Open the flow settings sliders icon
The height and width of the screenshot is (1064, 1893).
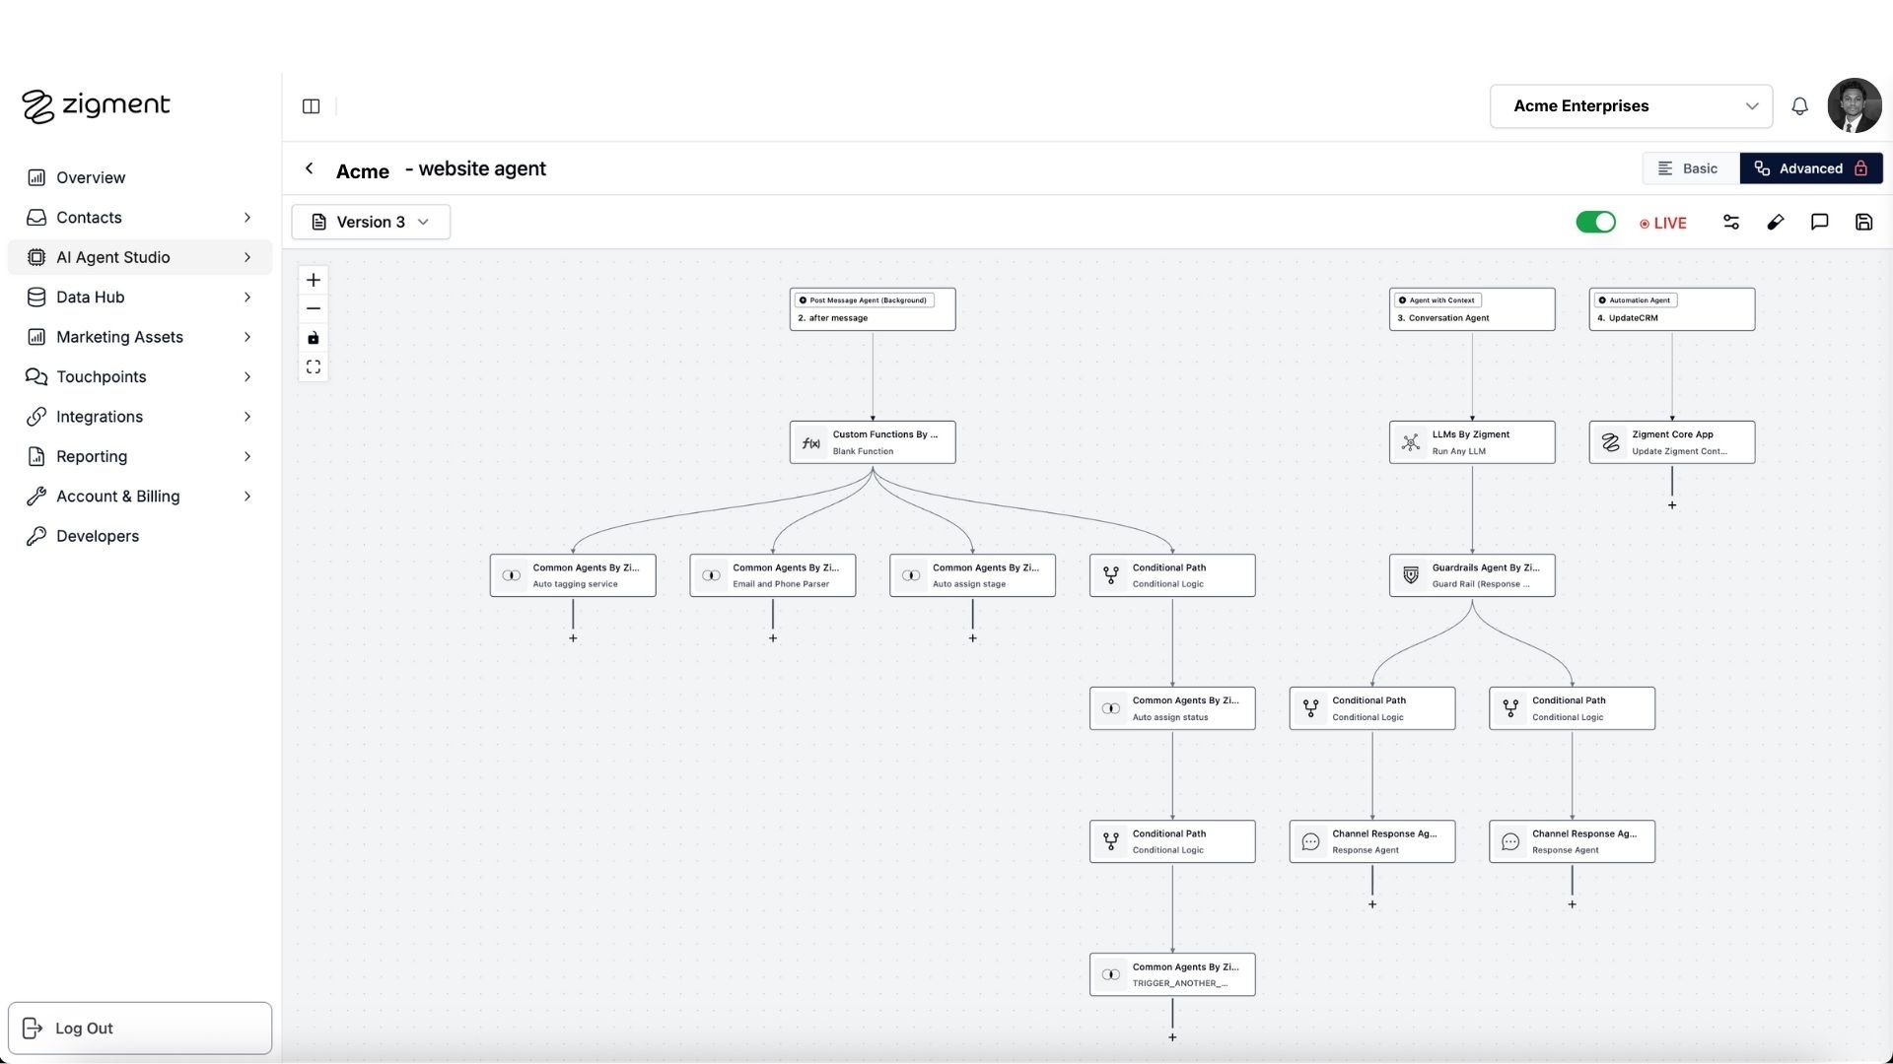[x=1731, y=223]
